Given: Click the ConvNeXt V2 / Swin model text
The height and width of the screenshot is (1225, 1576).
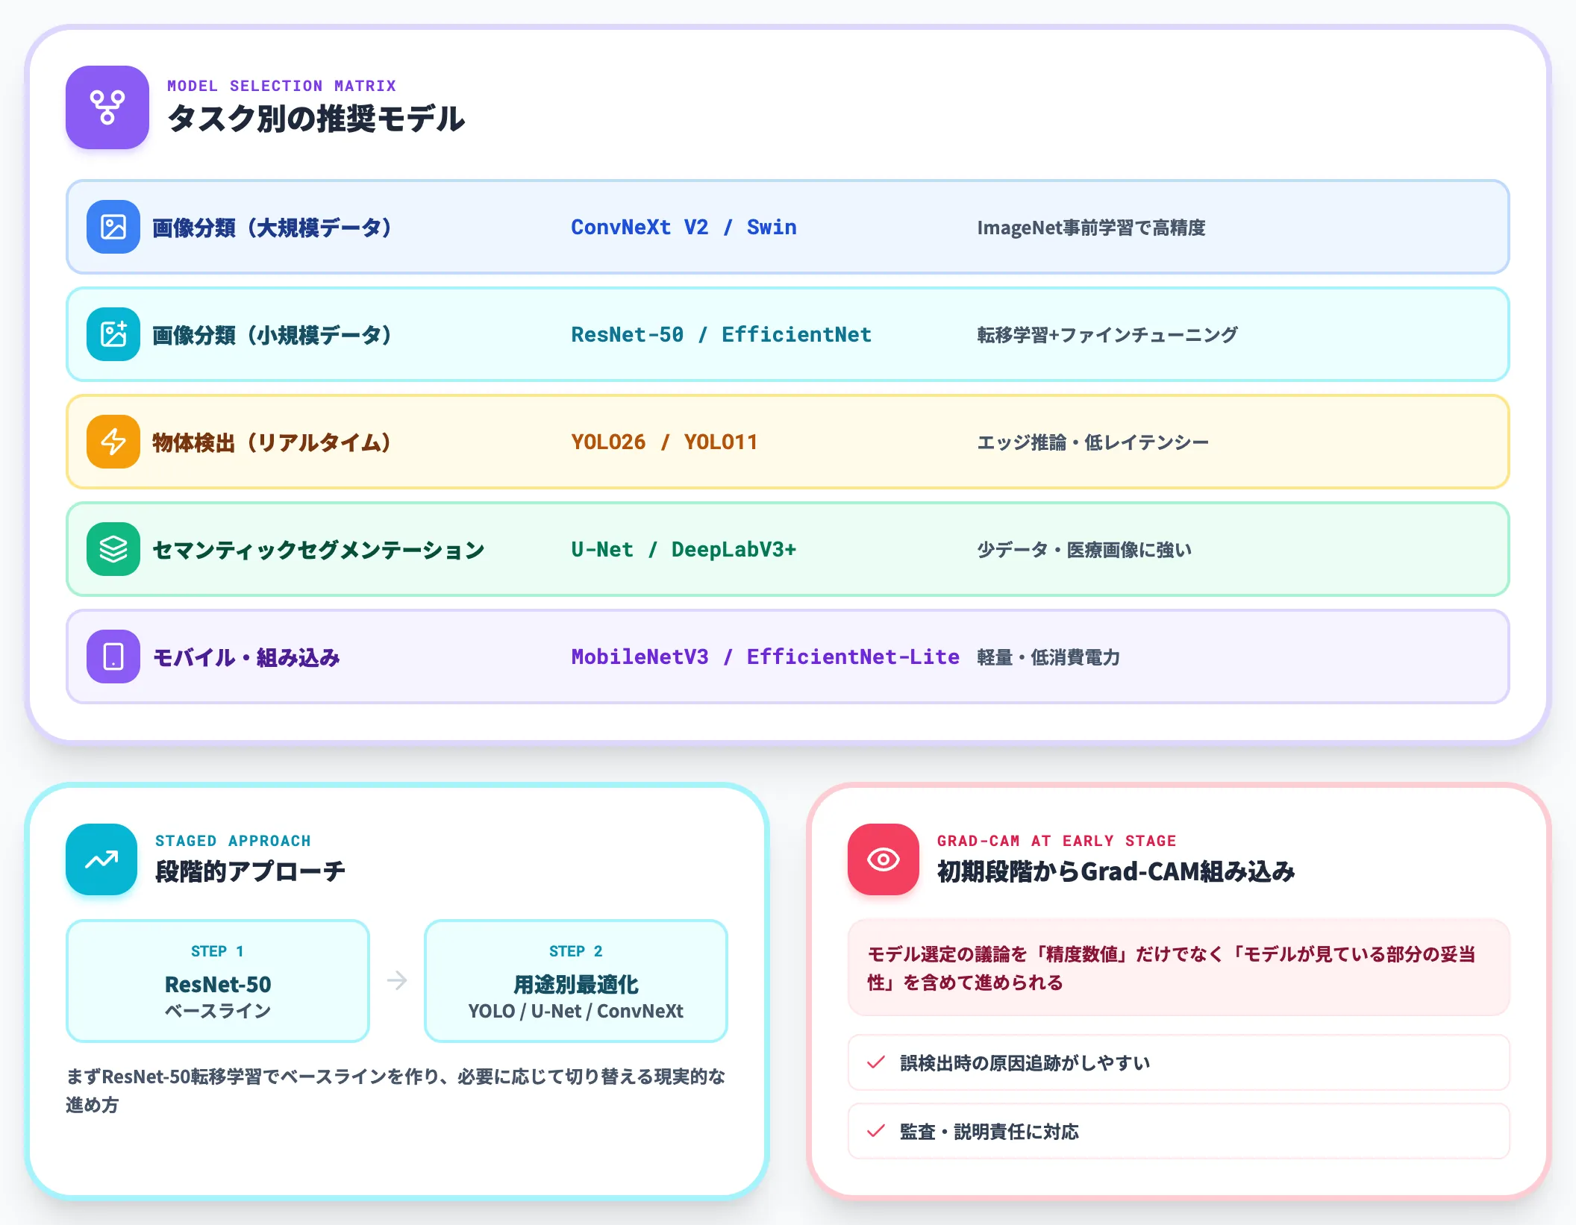Looking at the screenshot, I should tap(684, 228).
